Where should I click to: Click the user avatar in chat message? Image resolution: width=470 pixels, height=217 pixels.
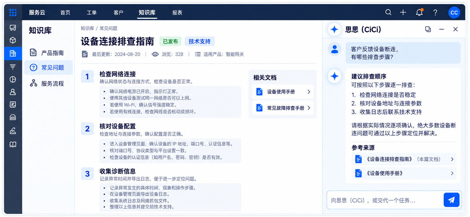[335, 49]
